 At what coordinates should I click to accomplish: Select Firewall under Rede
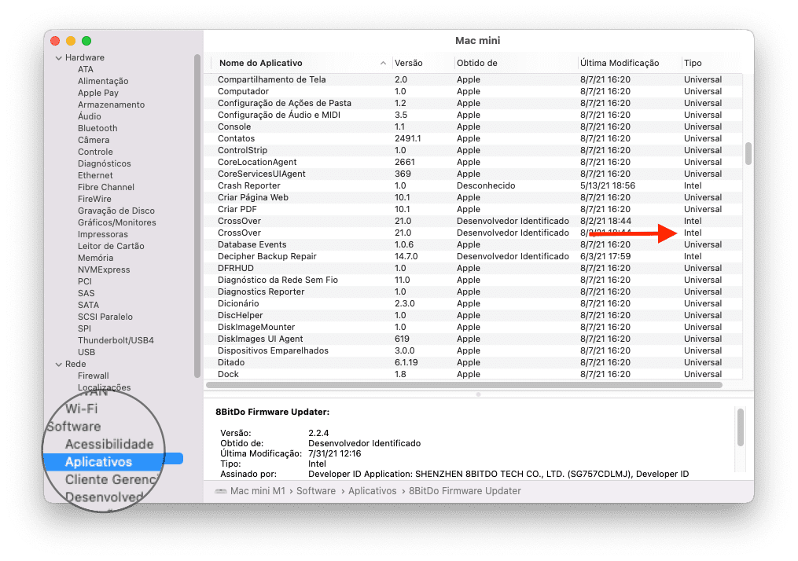(93, 376)
